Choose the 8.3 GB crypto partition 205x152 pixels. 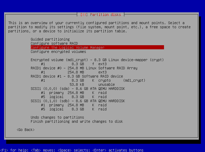92,80
